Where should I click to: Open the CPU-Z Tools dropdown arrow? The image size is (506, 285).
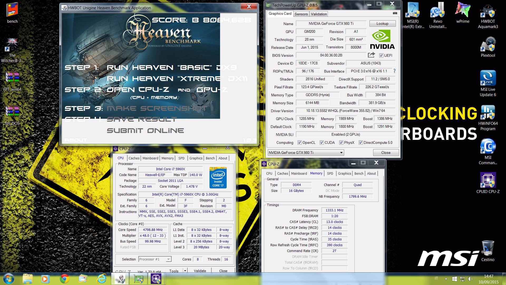185,270
